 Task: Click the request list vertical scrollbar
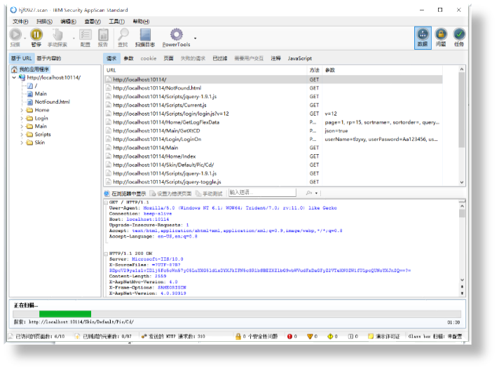click(x=461, y=125)
